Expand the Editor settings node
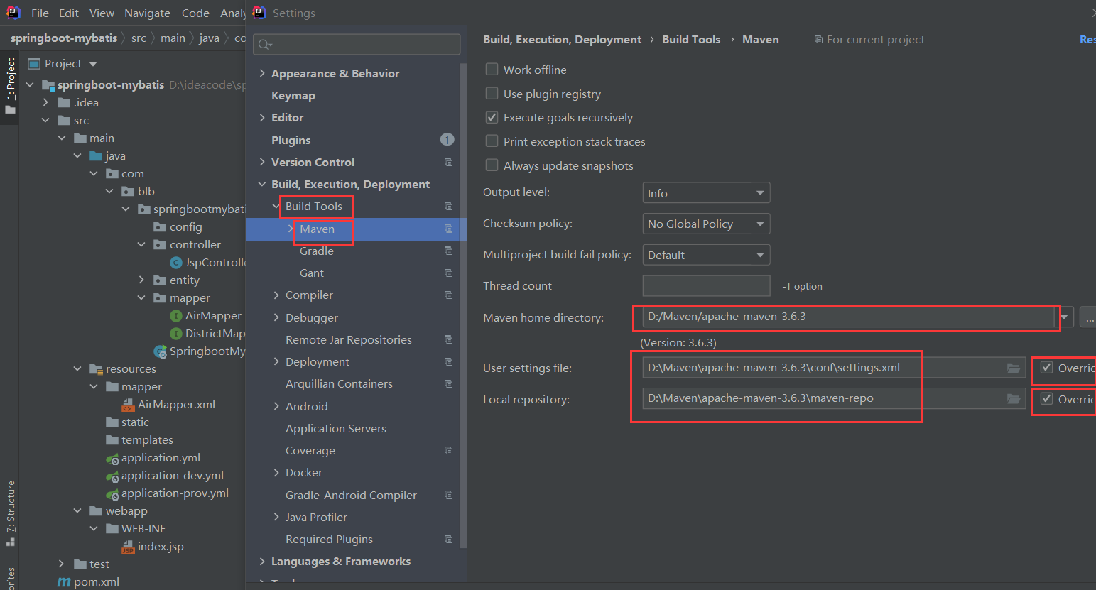Image resolution: width=1096 pixels, height=590 pixels. pyautogui.click(x=262, y=117)
